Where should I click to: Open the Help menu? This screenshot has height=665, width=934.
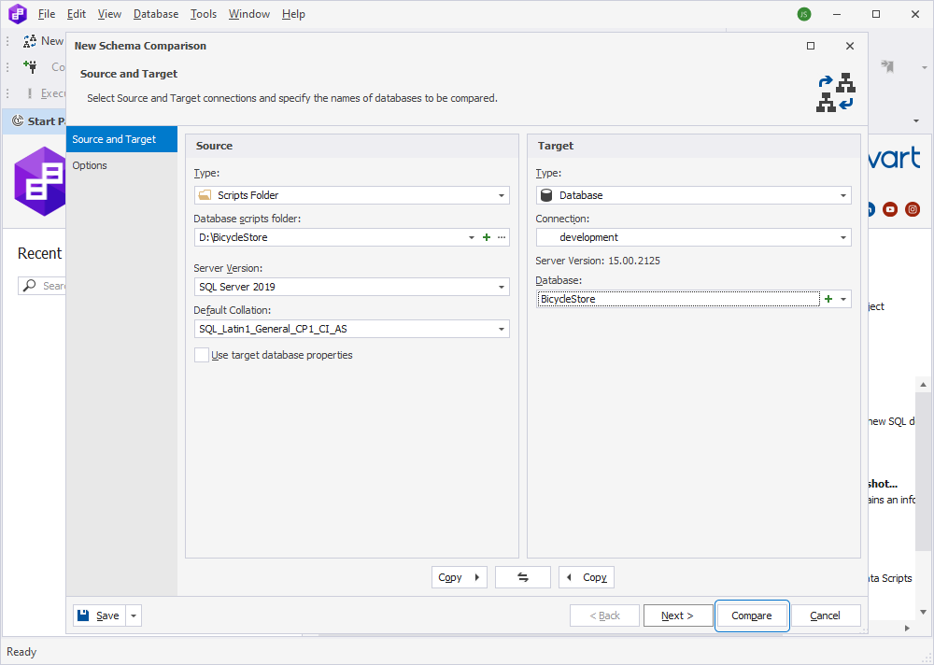coord(293,14)
